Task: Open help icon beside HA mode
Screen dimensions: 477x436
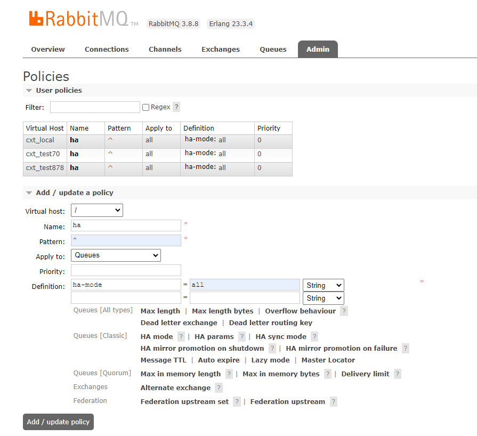Action: click(181, 336)
